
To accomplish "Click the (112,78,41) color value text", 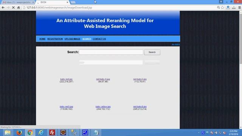I will tap(140, 82).
